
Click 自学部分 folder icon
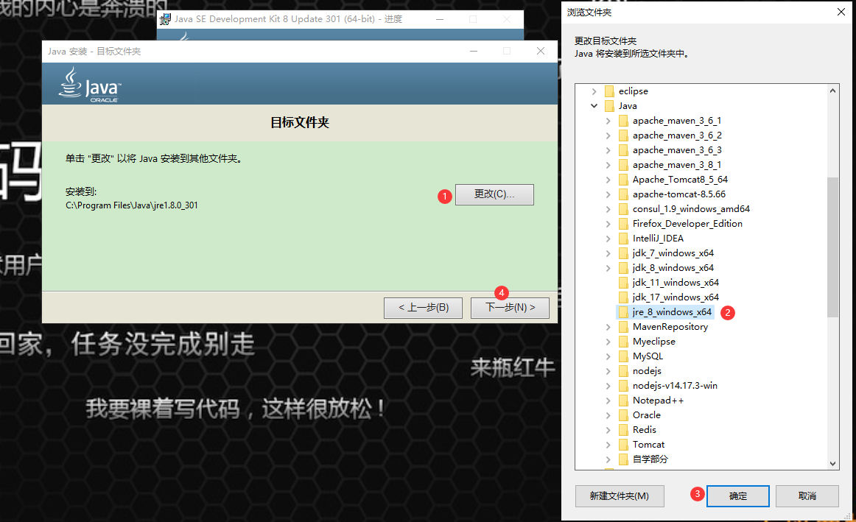(623, 459)
